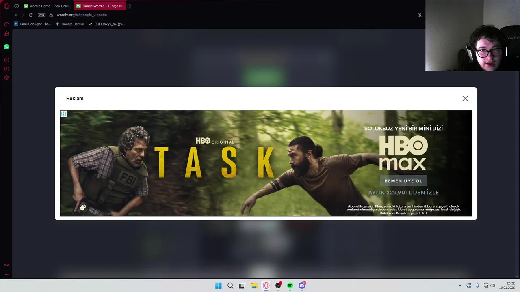Open Task View on taskbar
520x292 pixels.
coord(242,286)
